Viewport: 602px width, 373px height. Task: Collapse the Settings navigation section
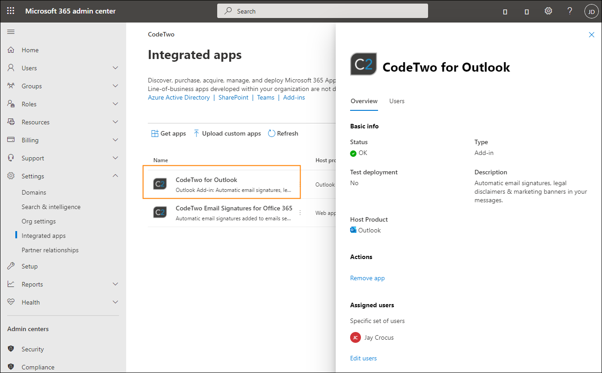click(115, 176)
